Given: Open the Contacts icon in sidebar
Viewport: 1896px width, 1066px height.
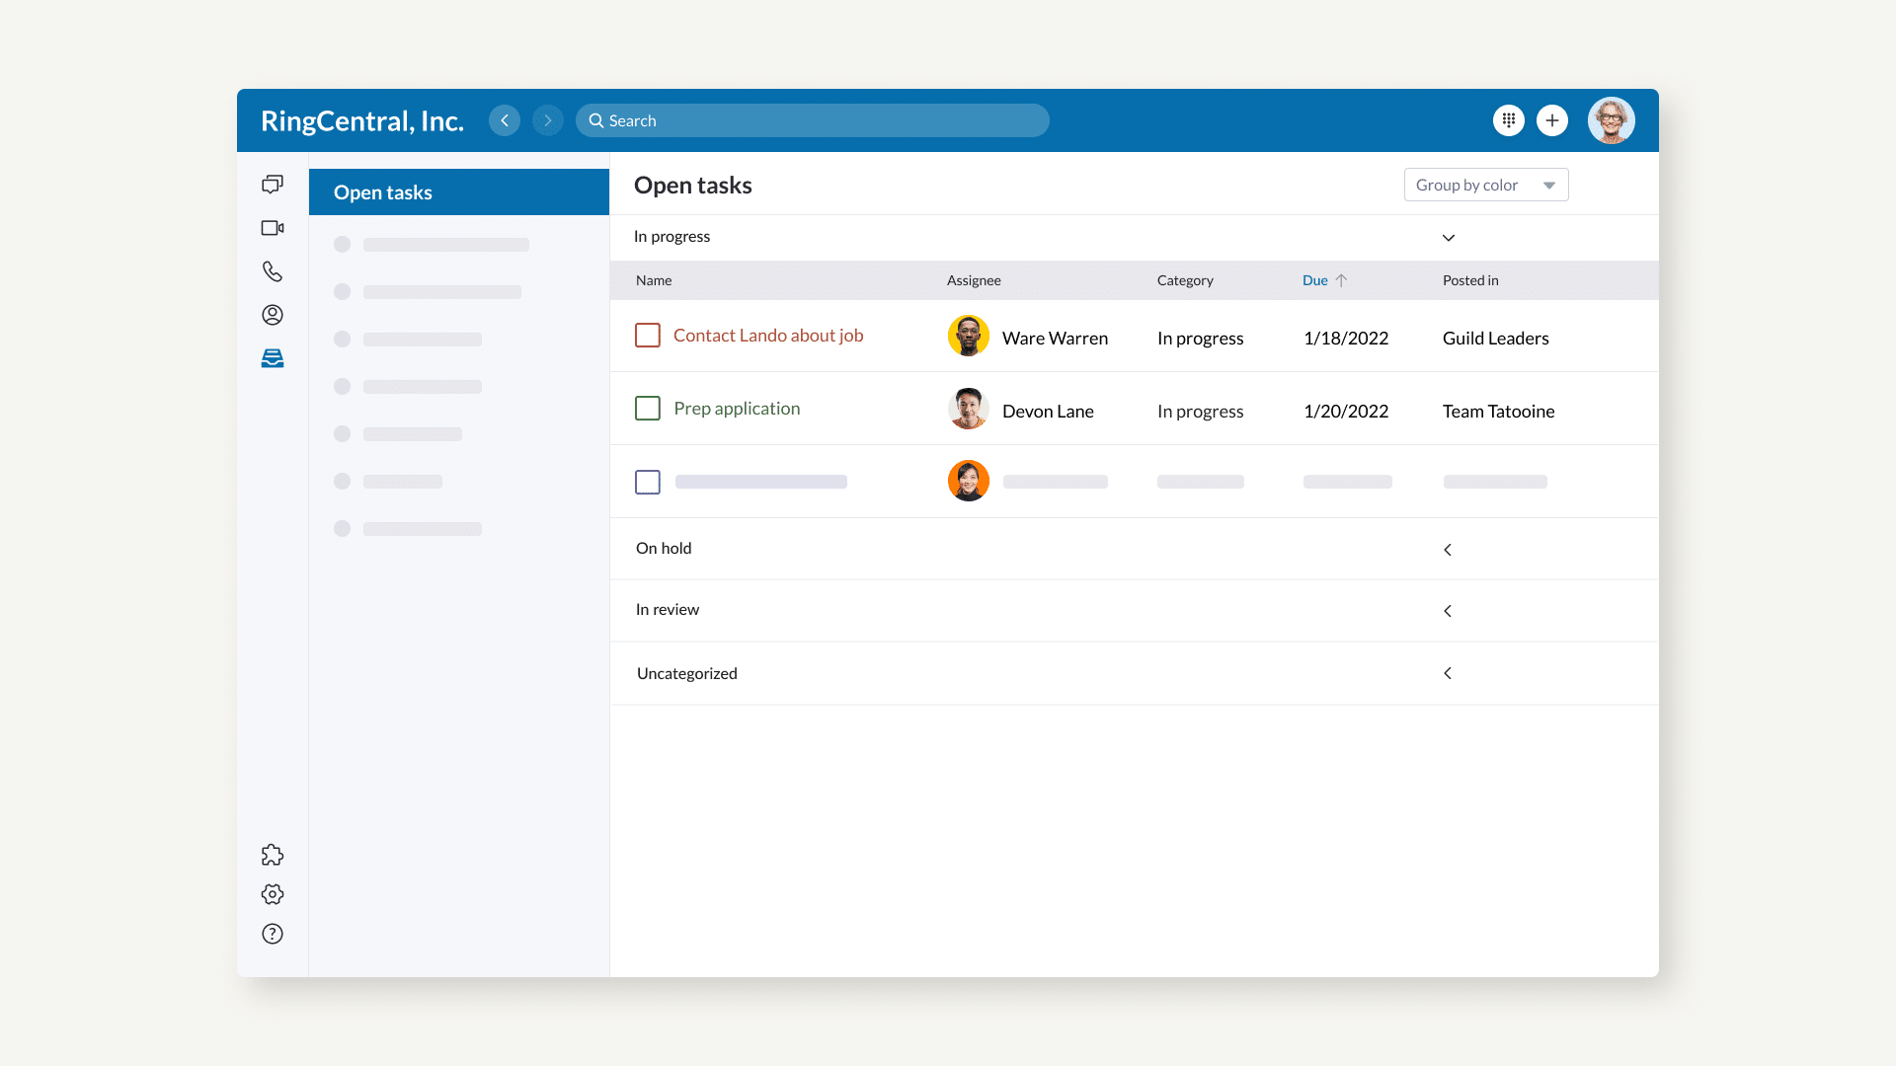Looking at the screenshot, I should coord(273,315).
